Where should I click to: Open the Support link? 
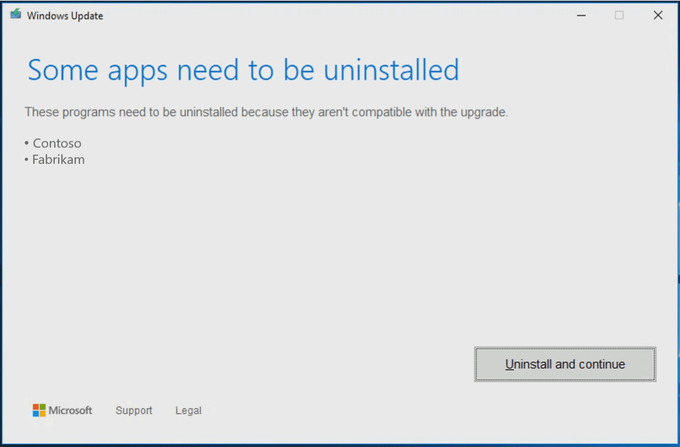point(134,411)
